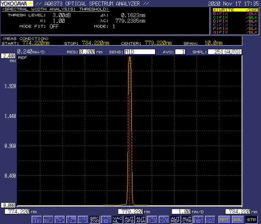Viewport: 261px width, 224px height.
Task: Toggle the RPT repeat sweep button
Action: [226, 220]
